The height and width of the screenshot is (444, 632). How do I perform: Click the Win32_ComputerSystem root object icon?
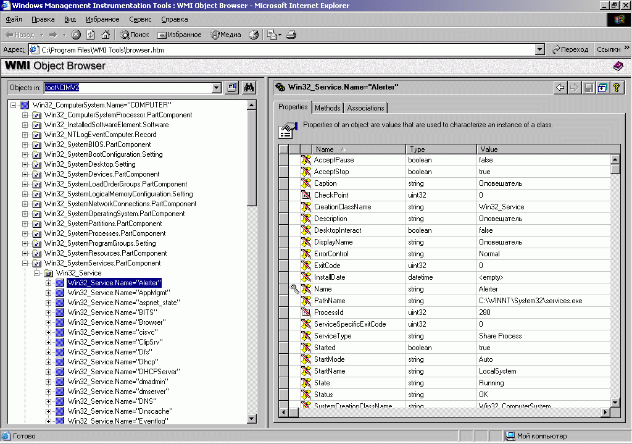(25, 105)
